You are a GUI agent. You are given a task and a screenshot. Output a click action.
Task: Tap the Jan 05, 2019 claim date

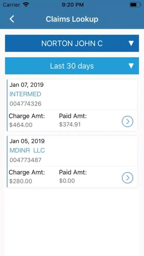coord(27,141)
